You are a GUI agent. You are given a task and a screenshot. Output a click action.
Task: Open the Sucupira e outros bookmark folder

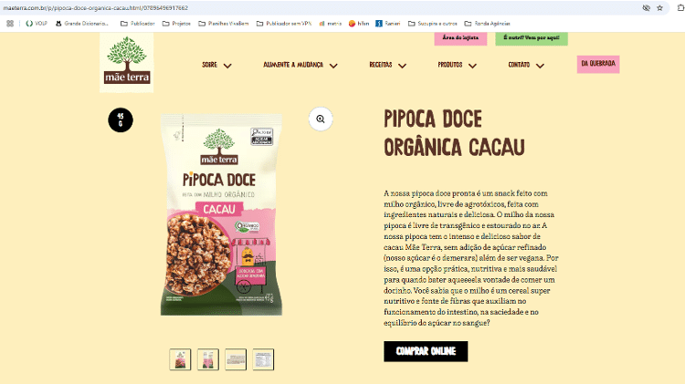click(x=433, y=24)
